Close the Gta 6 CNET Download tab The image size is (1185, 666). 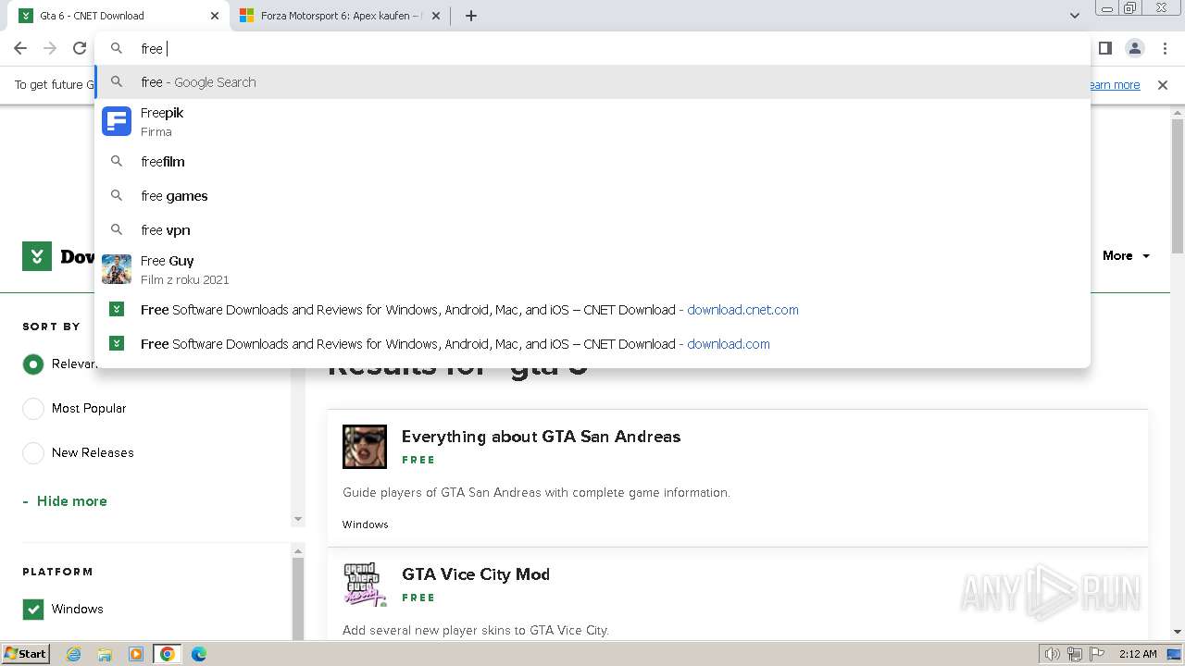point(215,16)
